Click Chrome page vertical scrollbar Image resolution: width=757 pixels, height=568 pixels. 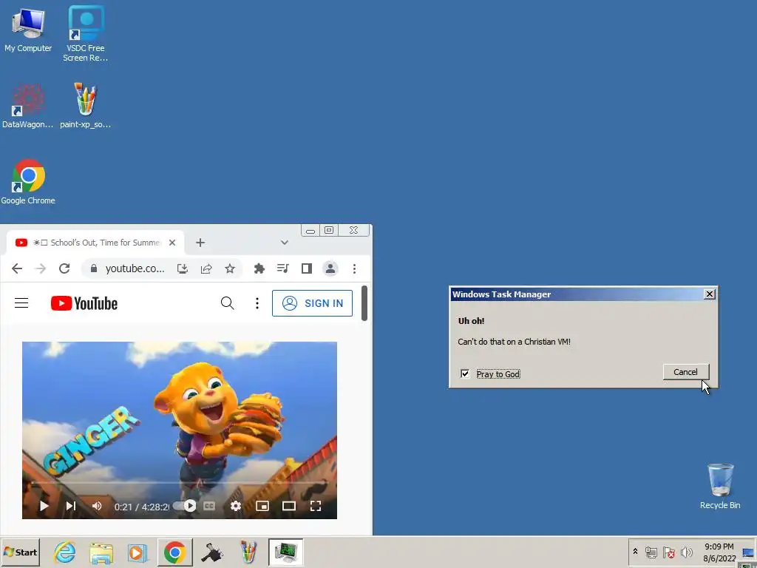364,303
